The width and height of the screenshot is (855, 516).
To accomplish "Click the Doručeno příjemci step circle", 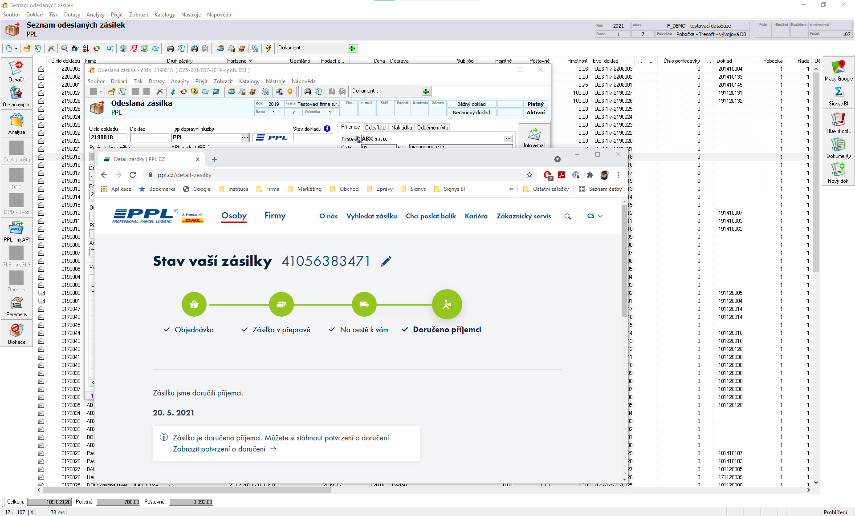I will click(447, 304).
